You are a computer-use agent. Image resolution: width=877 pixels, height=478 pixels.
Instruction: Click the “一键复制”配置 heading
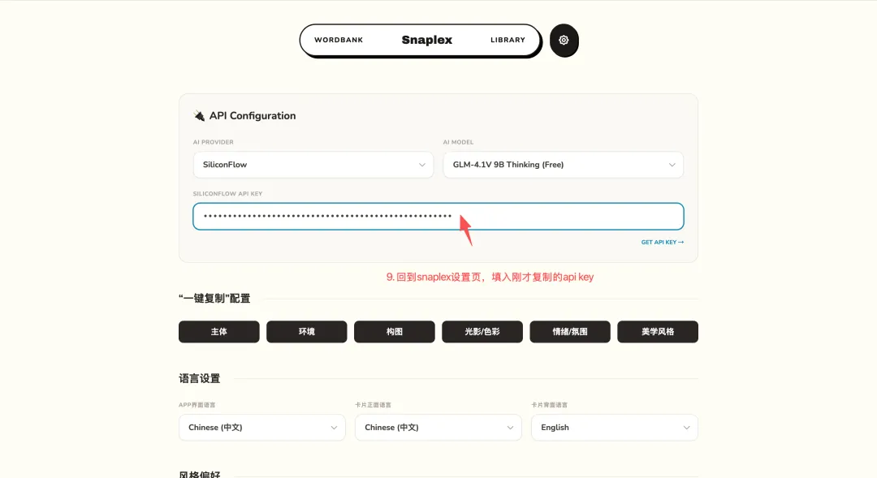click(x=214, y=299)
